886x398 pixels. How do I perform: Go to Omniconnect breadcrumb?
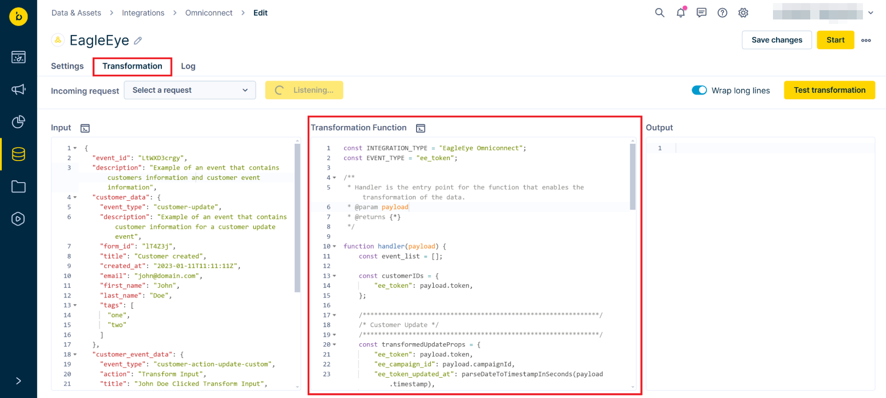(x=209, y=13)
